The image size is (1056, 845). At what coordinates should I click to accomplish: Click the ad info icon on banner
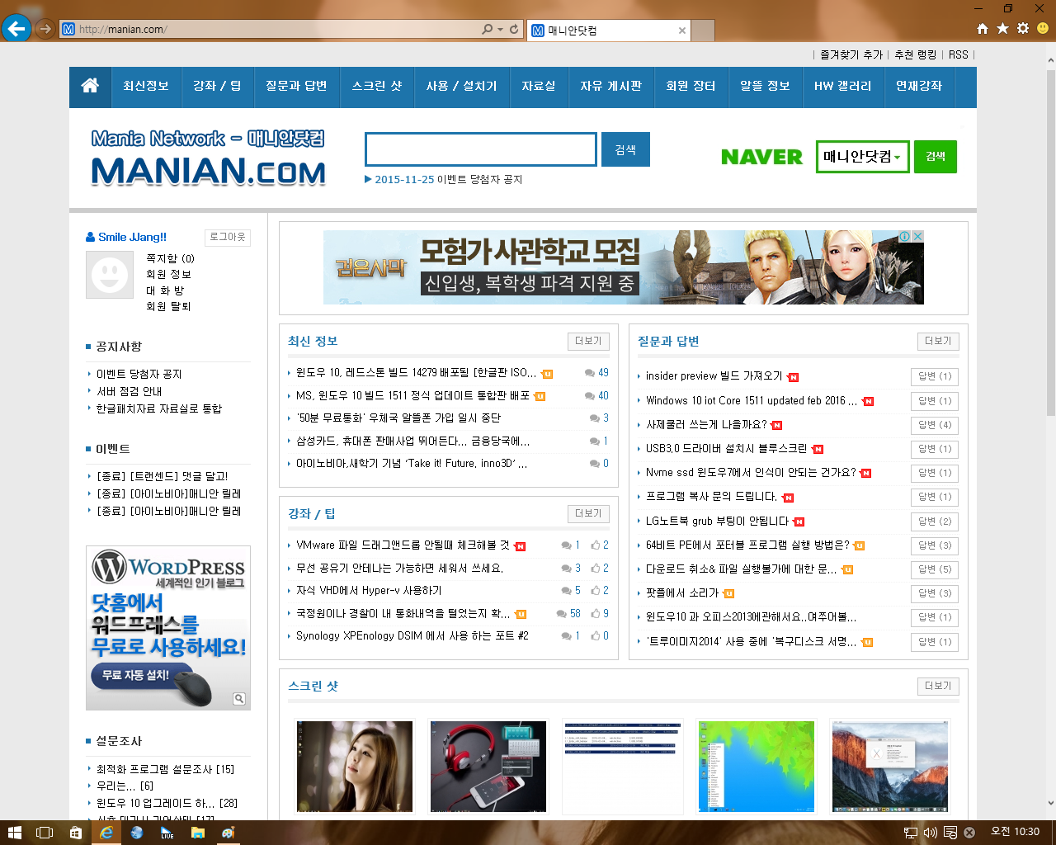pos(905,236)
